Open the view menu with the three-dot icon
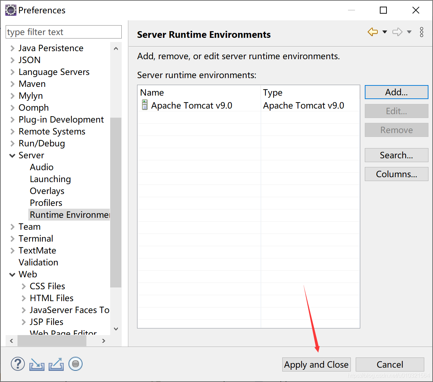 [x=421, y=32]
